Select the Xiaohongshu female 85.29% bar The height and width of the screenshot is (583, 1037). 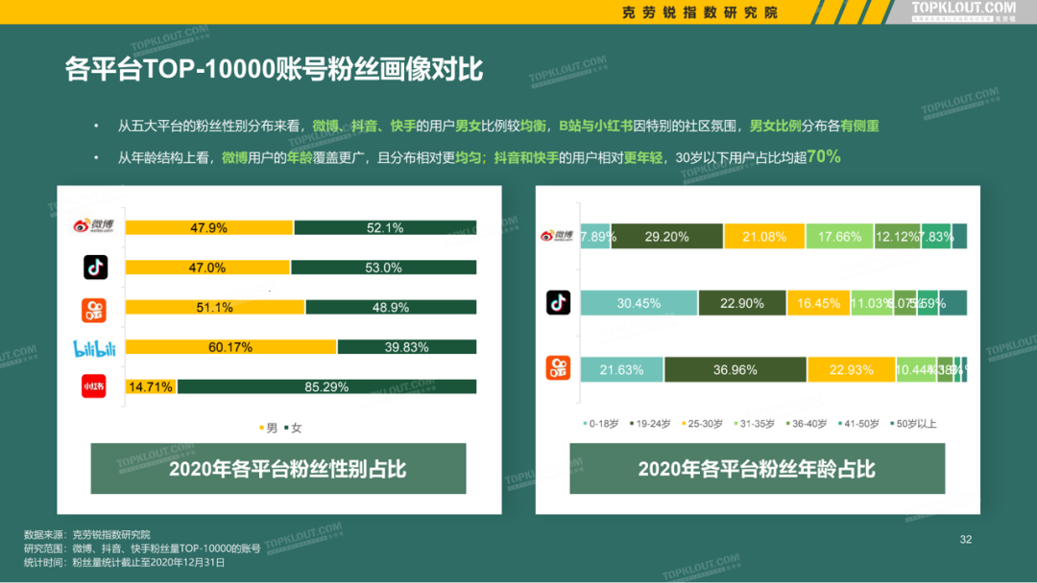coord(326,386)
